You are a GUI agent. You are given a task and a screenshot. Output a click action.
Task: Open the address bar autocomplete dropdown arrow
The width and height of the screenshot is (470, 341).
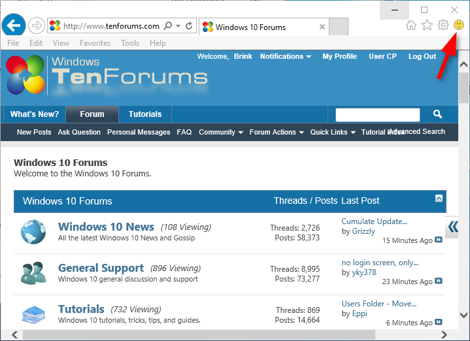click(178, 25)
